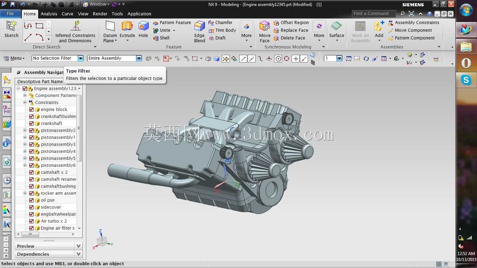Start a new Sketch

11,29
